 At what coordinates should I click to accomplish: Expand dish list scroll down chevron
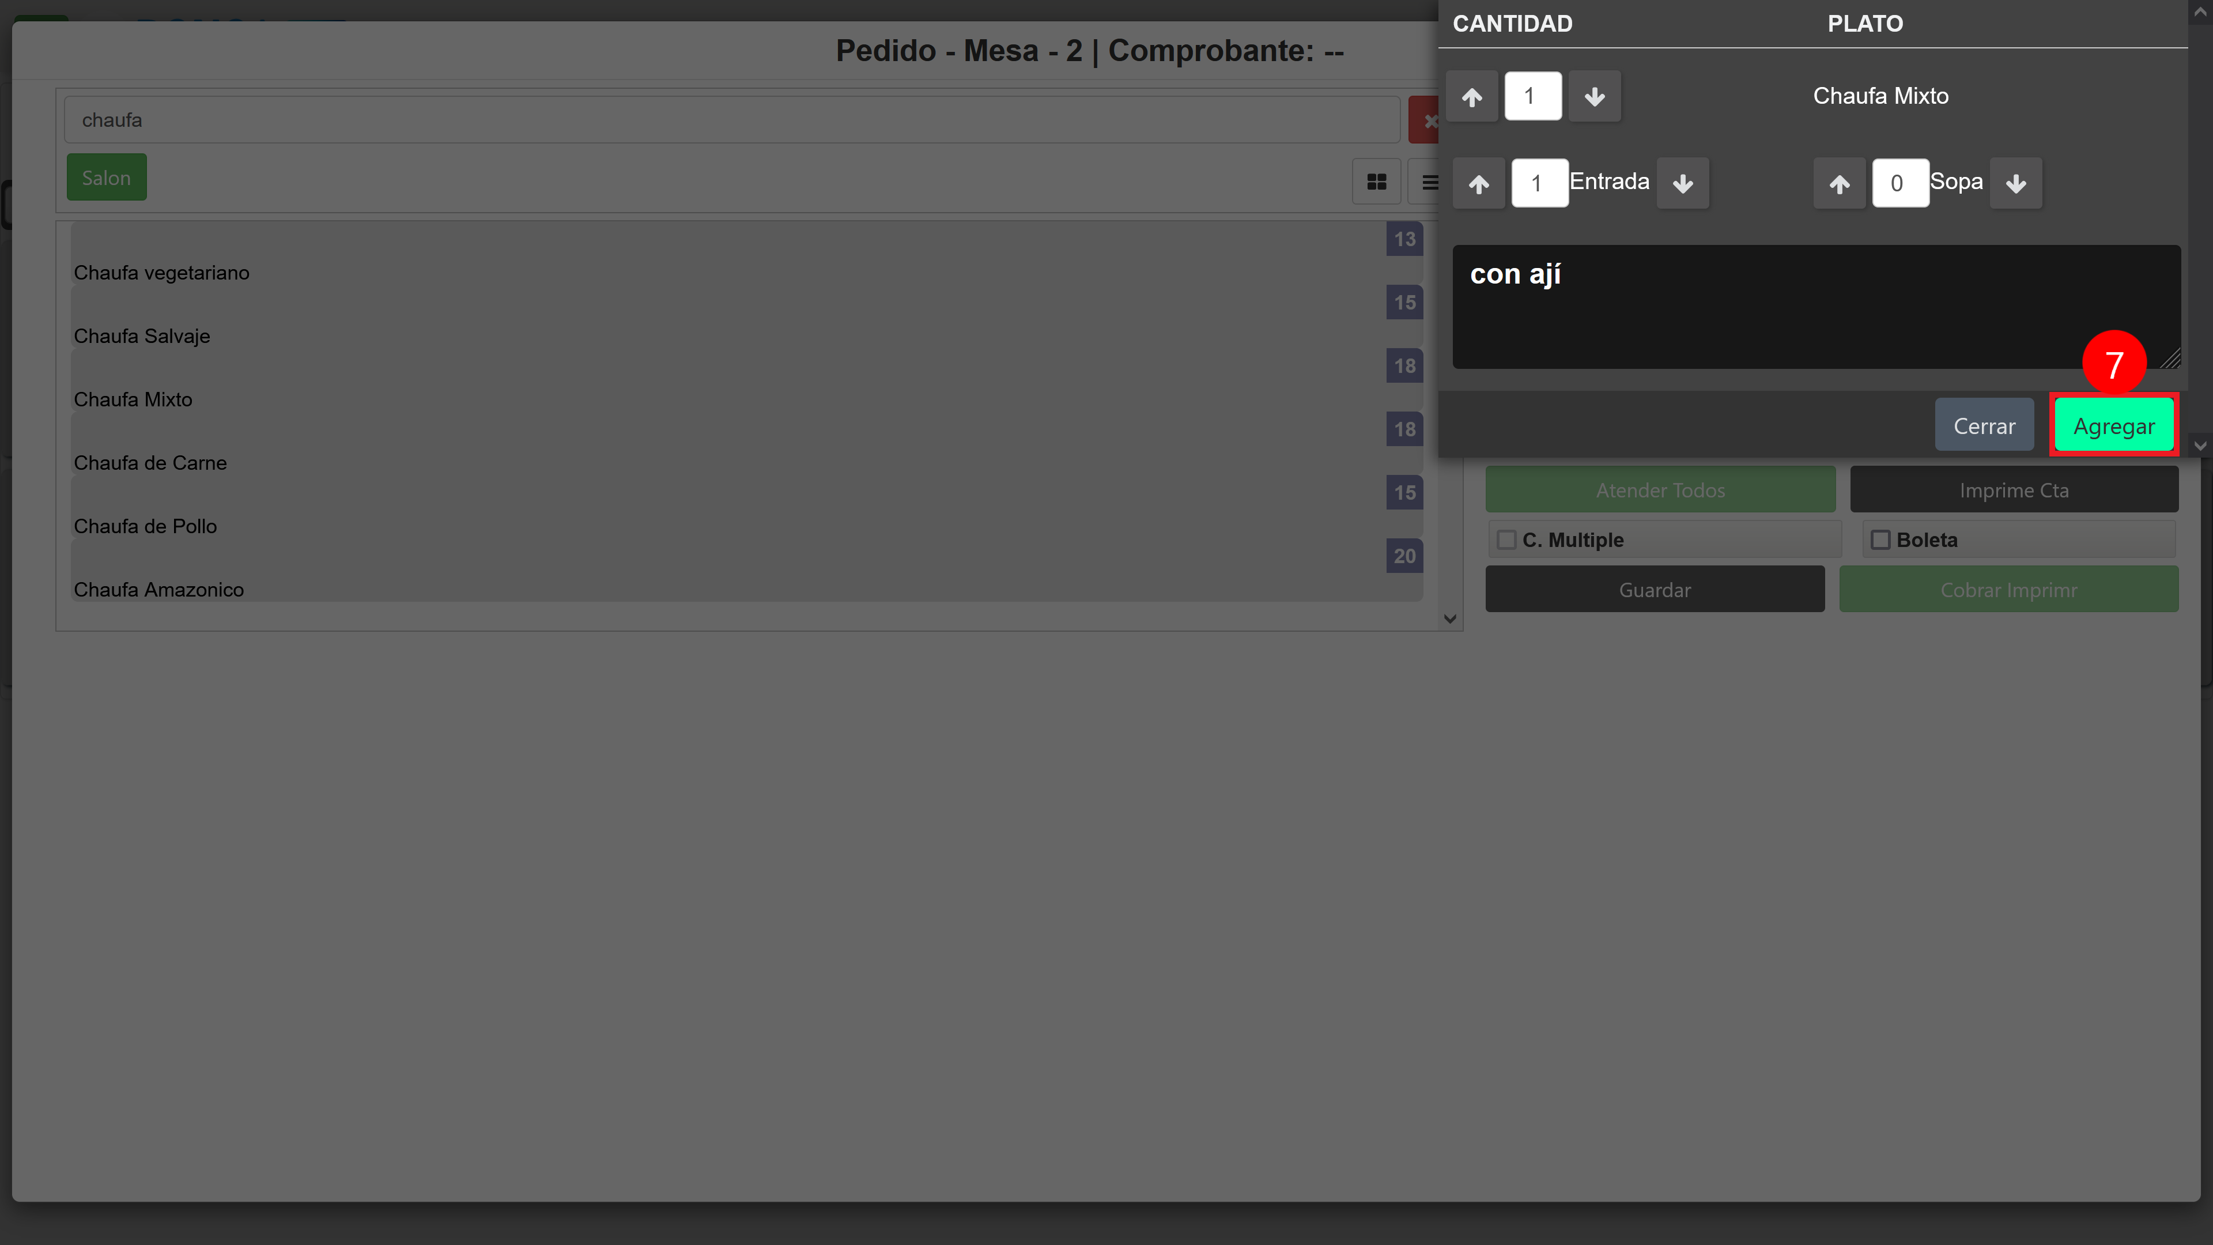pos(1450,618)
